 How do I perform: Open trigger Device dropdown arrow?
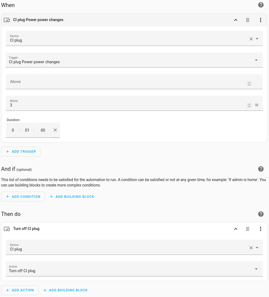[257, 39]
